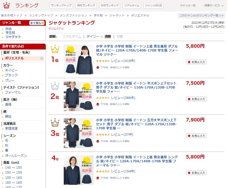Screen dimensions: 228x188
Task: Click the red crown Ranking logo
Action: pos(6,5)
